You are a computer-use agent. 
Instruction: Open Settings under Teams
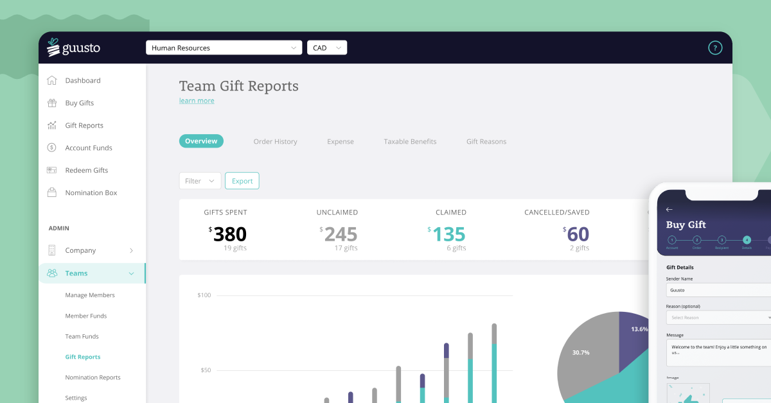point(76,398)
